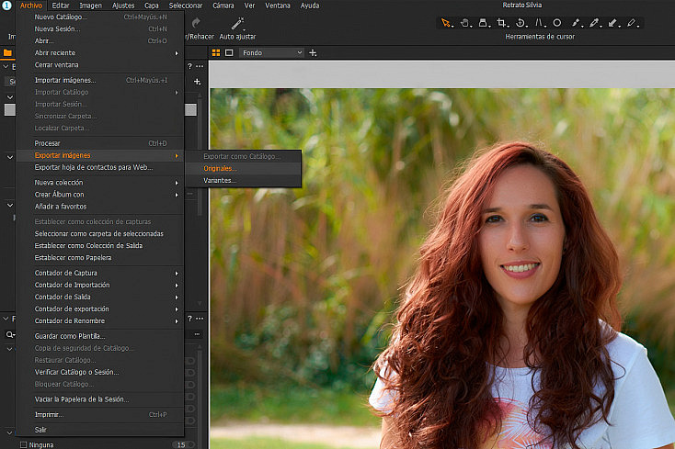Viewport: 675px width, 449px height.
Task: Choose Originales in export submenu
Action: click(243, 168)
